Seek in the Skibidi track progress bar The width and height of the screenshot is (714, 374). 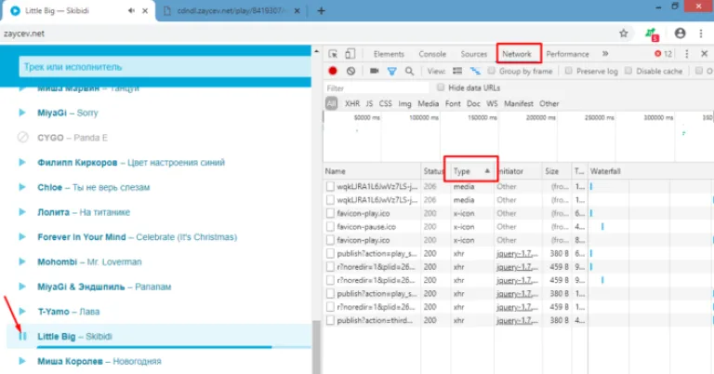coord(174,347)
